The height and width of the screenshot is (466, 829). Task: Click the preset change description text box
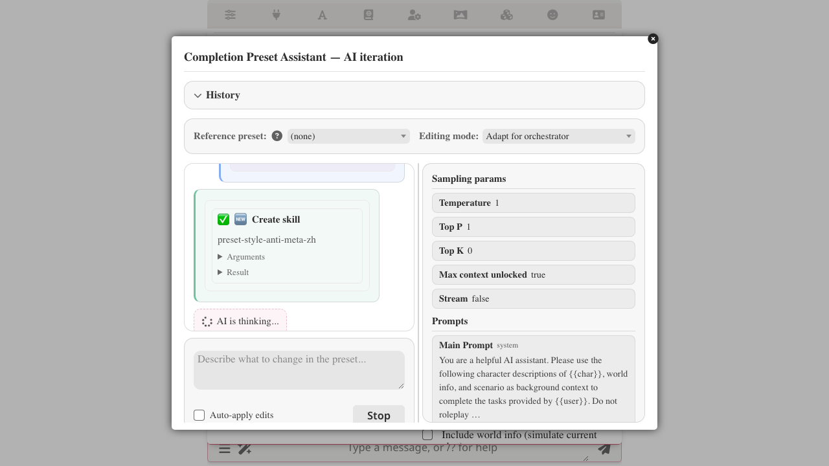coord(299,370)
